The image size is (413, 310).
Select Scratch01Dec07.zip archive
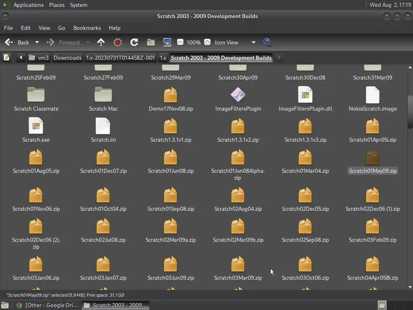(103, 161)
